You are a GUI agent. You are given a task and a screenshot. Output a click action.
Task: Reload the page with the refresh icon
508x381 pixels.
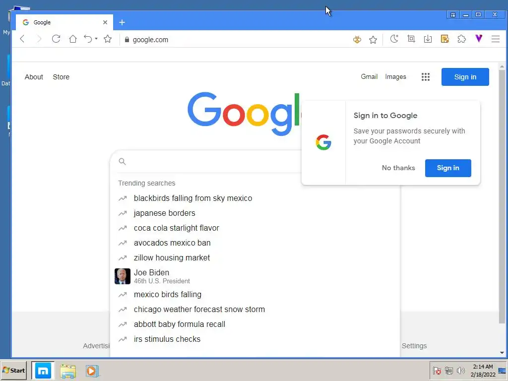[56, 39]
